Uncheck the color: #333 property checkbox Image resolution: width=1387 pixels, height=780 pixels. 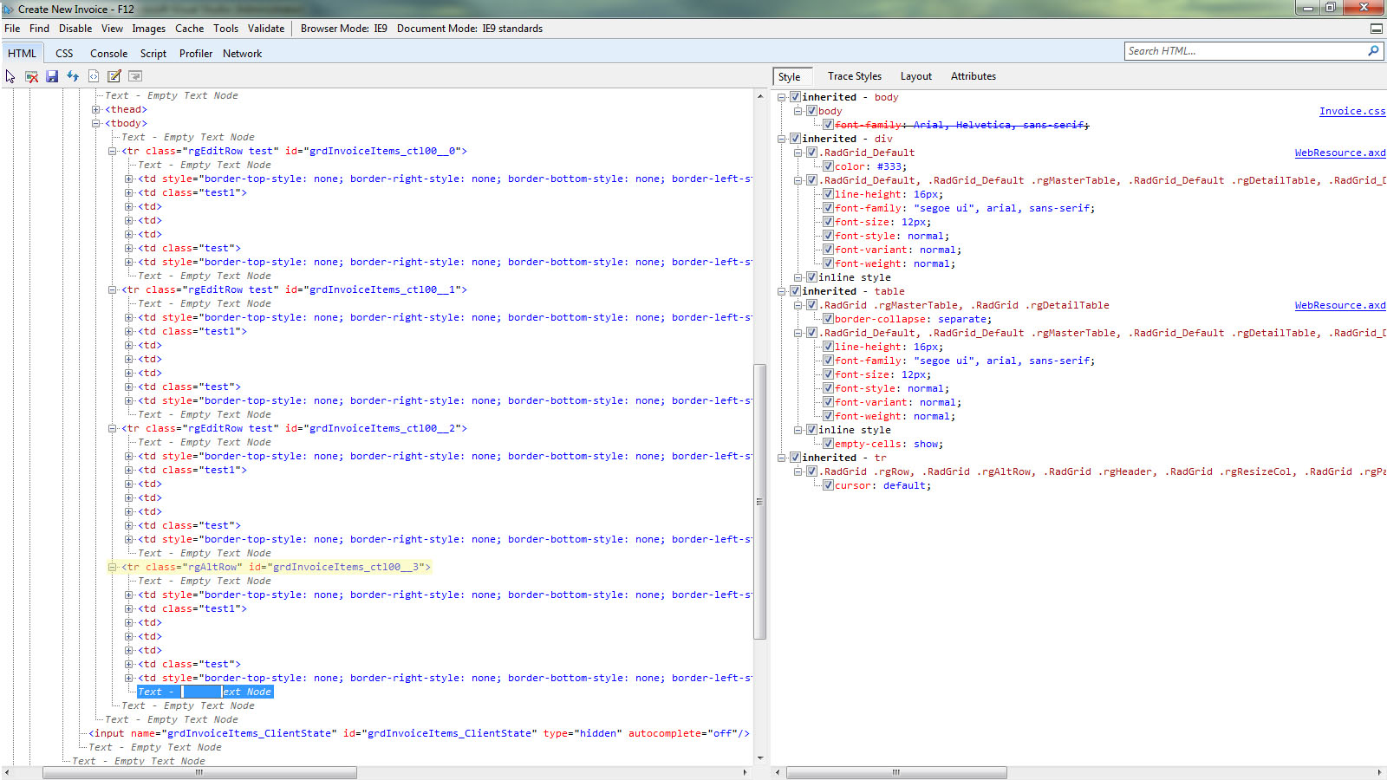(828, 166)
